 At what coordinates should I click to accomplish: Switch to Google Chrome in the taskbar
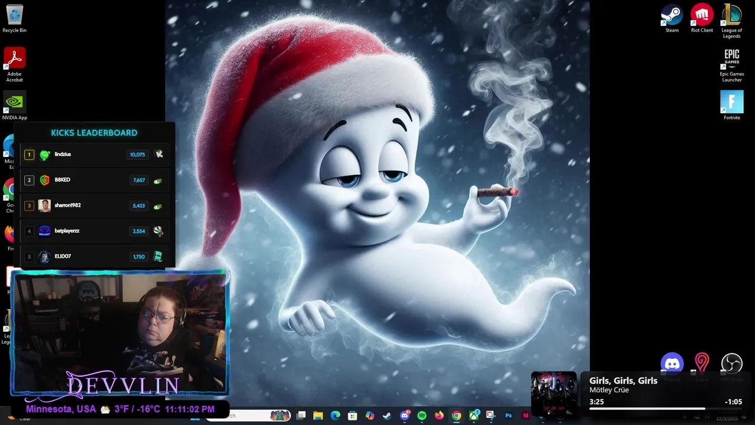coord(457,416)
